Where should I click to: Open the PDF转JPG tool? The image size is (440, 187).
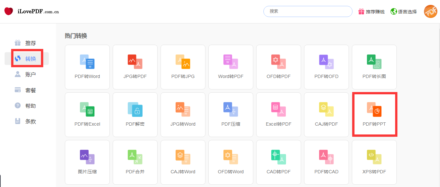(183, 67)
